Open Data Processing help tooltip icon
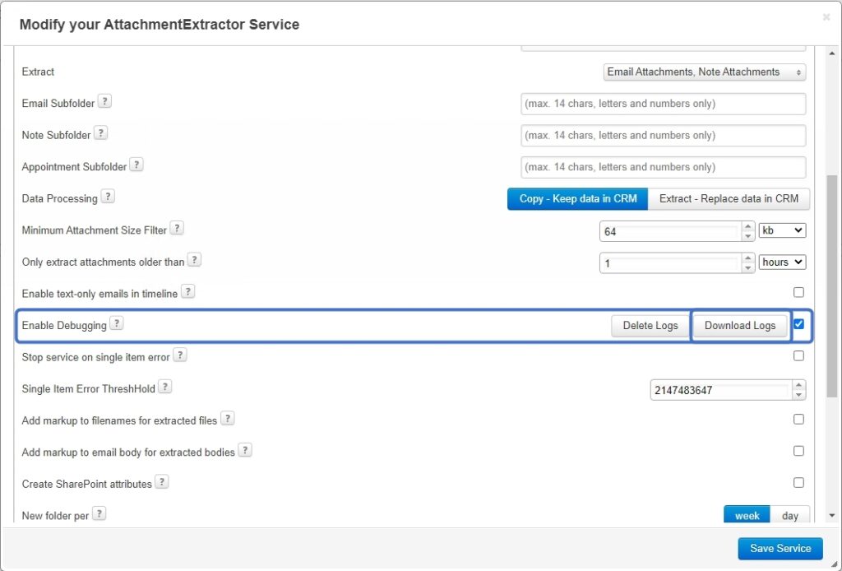Viewport: 842px width, 571px height. pos(108,197)
